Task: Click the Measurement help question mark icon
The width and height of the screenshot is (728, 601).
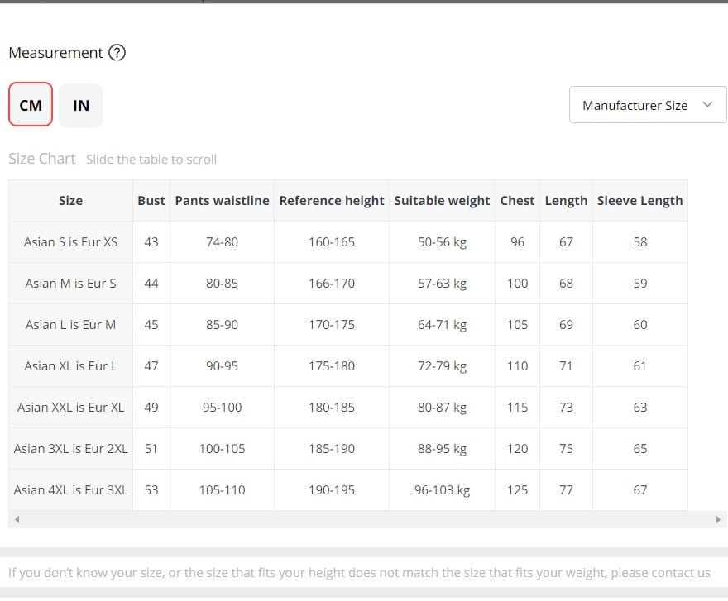Action: coord(117,53)
